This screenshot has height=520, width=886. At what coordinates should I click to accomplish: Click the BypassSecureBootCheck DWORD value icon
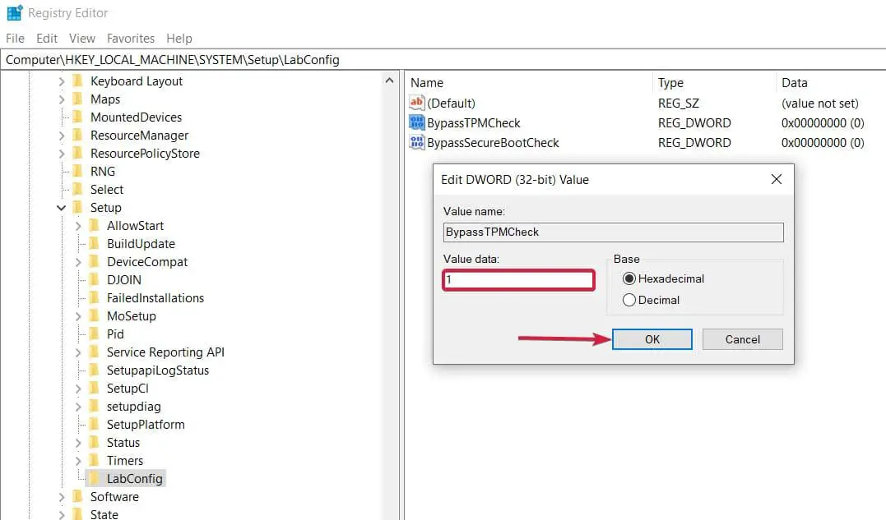417,142
